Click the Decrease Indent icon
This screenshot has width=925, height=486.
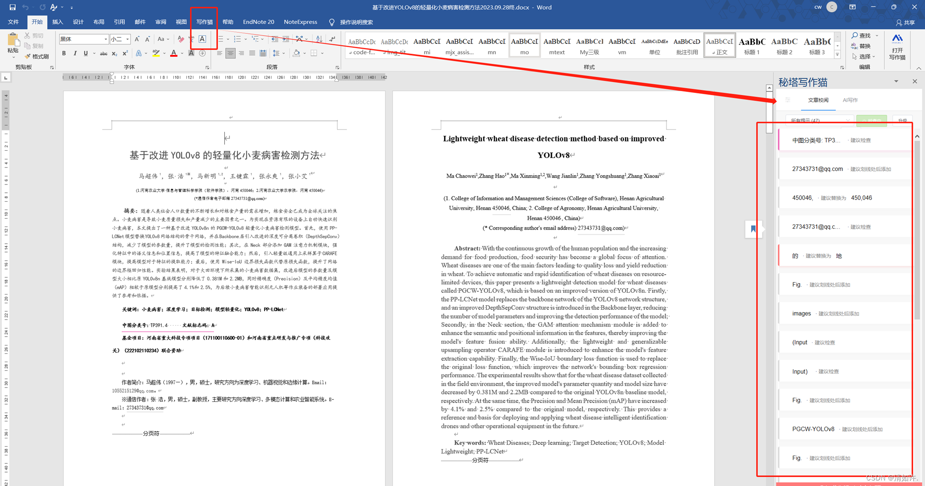click(275, 39)
